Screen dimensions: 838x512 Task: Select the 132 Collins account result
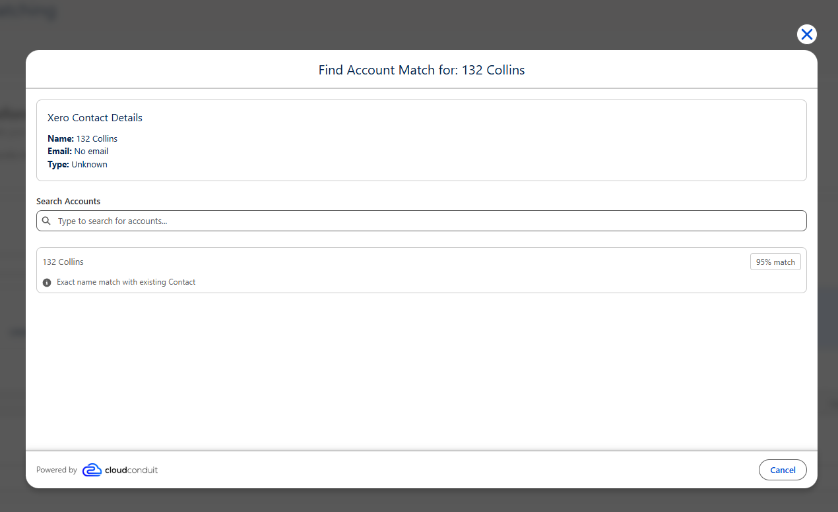pos(421,270)
